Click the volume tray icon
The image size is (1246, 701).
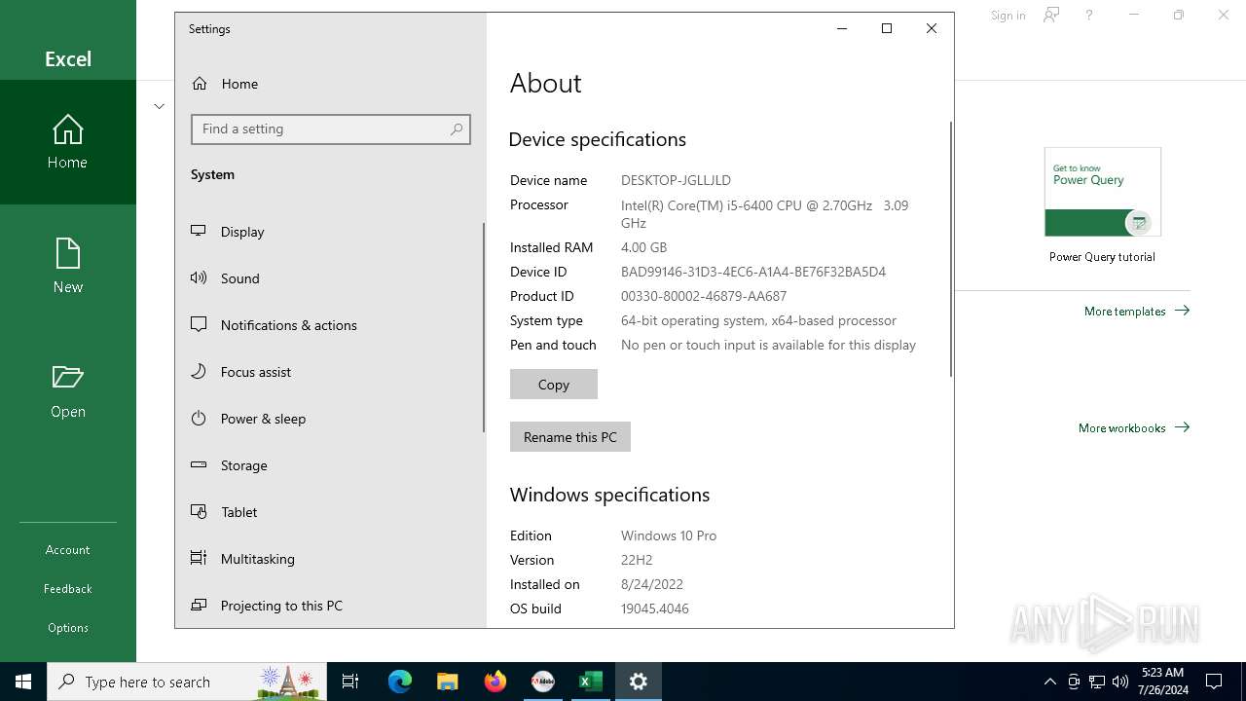[1120, 682]
